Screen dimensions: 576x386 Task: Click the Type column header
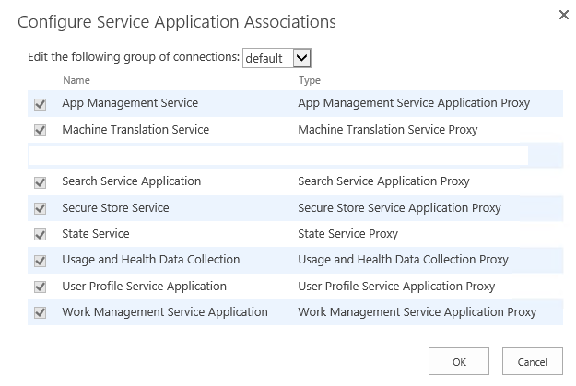pyautogui.click(x=309, y=81)
